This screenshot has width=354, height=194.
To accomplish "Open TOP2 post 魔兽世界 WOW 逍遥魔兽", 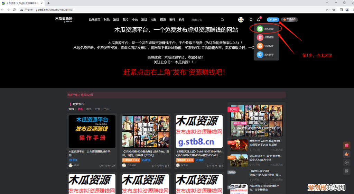I will click(264, 143).
